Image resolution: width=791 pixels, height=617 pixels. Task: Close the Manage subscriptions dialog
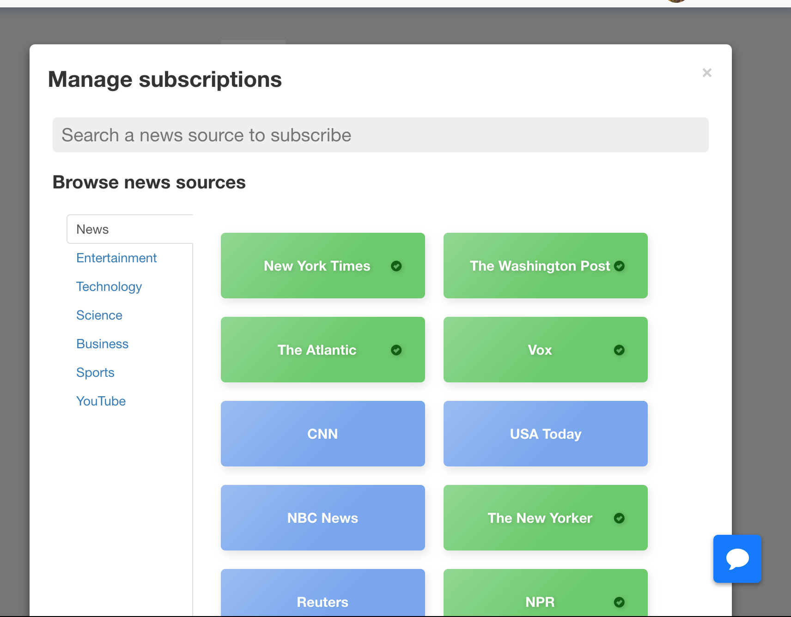pyautogui.click(x=706, y=73)
